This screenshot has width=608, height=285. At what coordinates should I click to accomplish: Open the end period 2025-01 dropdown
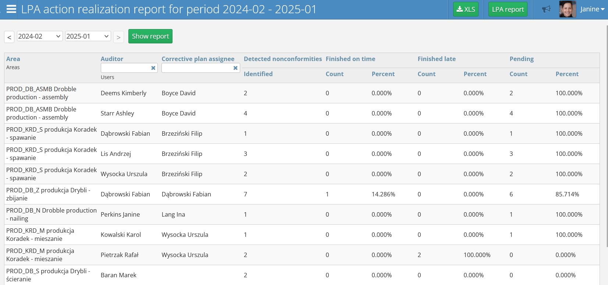tap(88, 36)
